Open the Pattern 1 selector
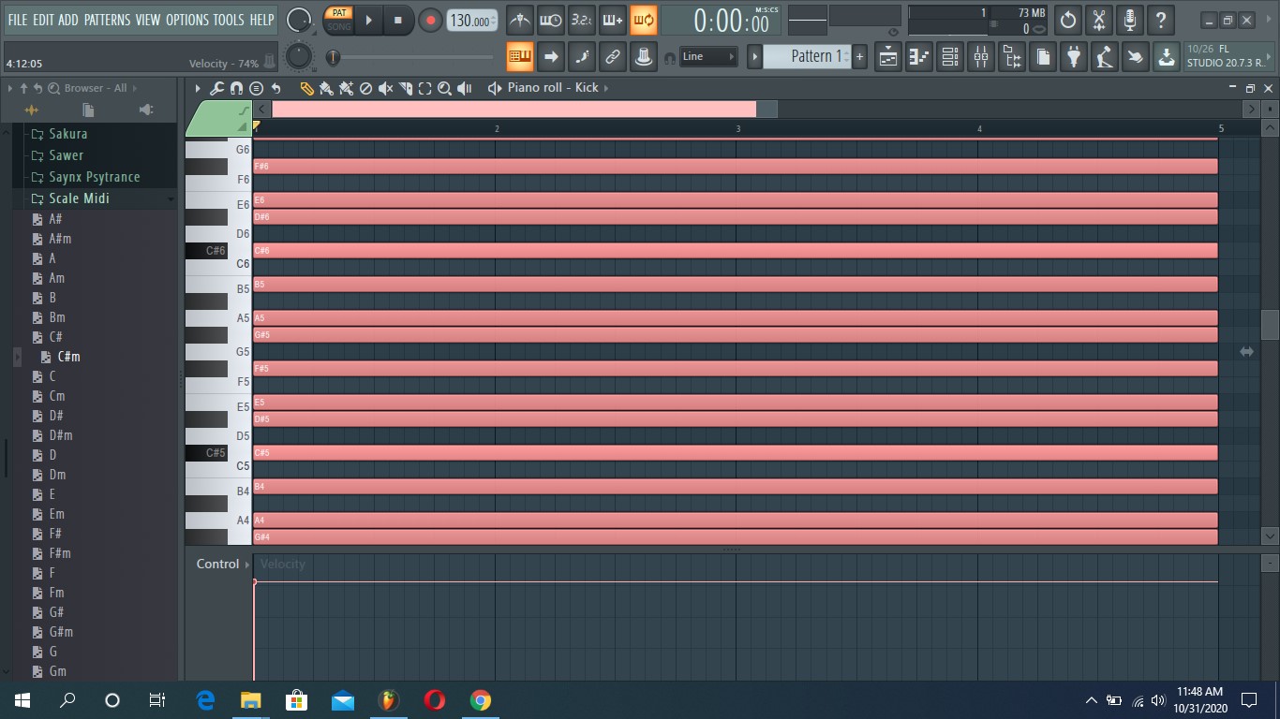Viewport: 1280px width, 719px height. pos(807,56)
